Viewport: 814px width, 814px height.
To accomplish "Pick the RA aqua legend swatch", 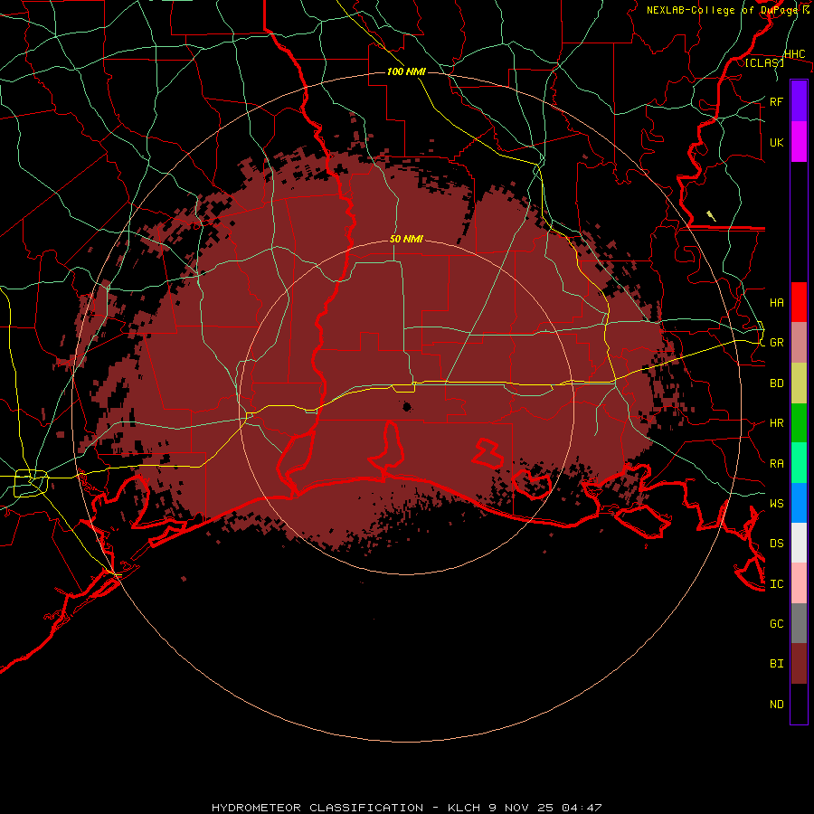I will (x=799, y=463).
